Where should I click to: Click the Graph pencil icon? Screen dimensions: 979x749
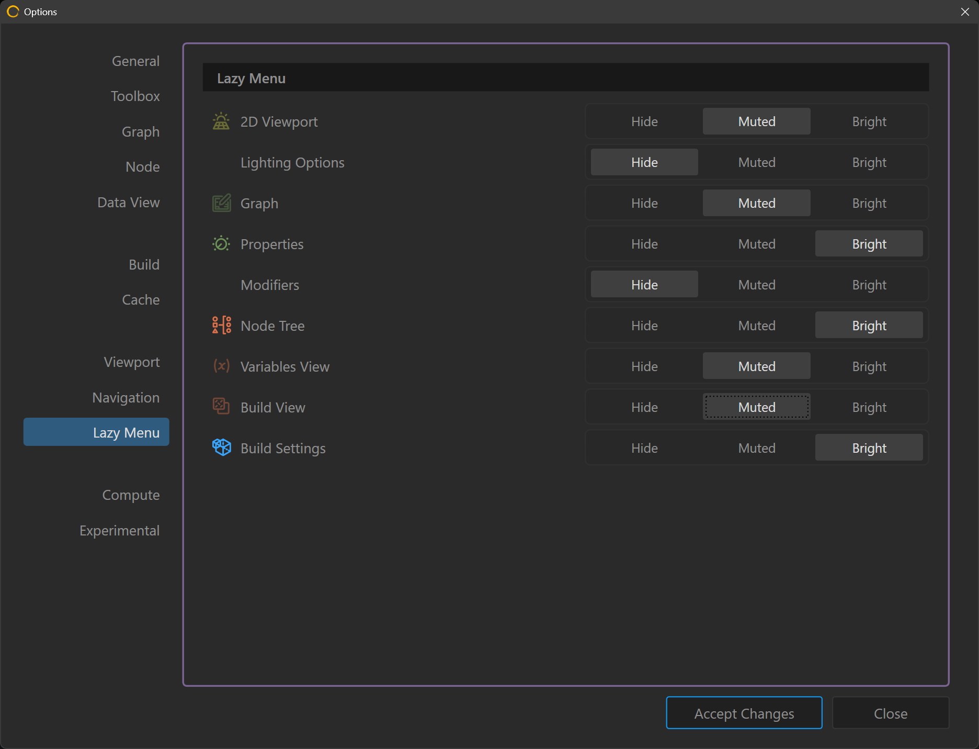tap(221, 203)
